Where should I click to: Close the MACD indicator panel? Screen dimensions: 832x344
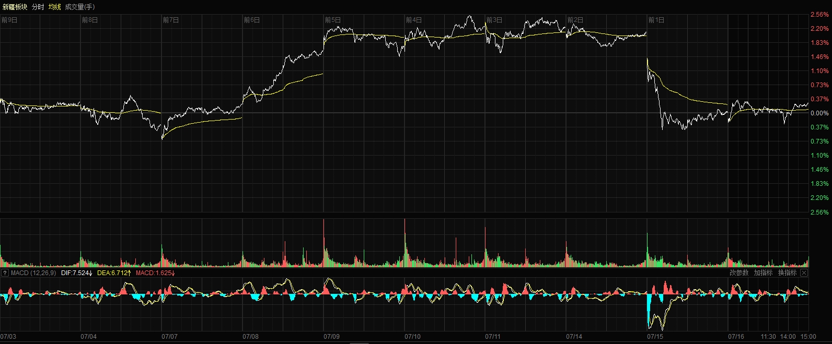(804, 273)
